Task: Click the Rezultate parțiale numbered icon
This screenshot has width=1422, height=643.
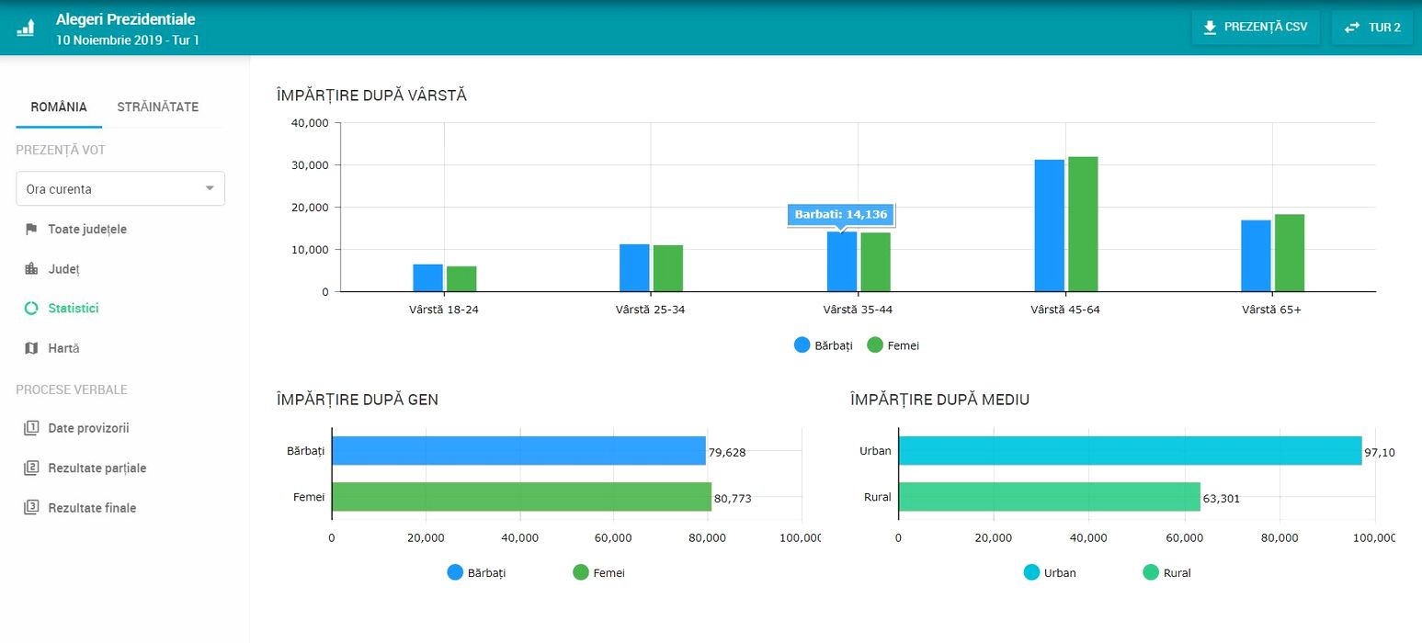Action: pyautogui.click(x=31, y=468)
